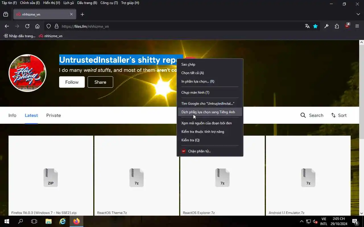
Task: Open the Firefox 116.0.3 ZIP file icon
Action: 51,178
